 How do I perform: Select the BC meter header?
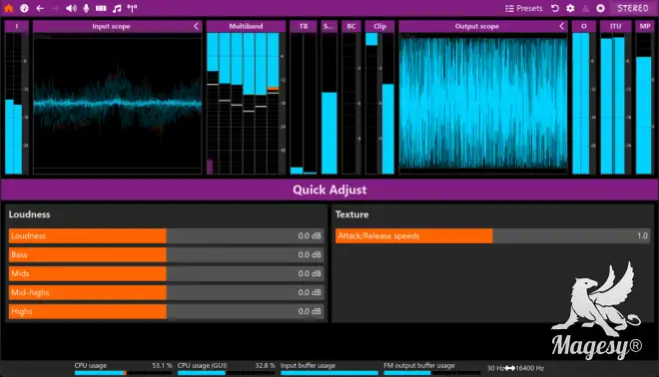pyautogui.click(x=350, y=26)
